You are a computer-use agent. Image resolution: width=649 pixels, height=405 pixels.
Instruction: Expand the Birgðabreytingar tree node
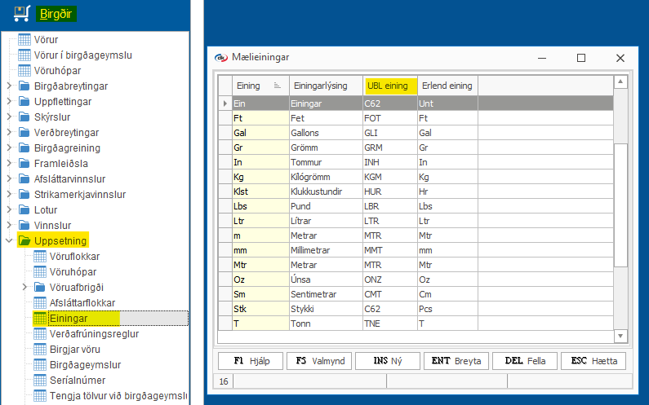[x=9, y=86]
